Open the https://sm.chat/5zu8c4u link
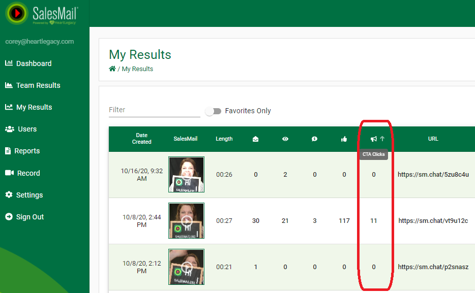 tap(433, 175)
